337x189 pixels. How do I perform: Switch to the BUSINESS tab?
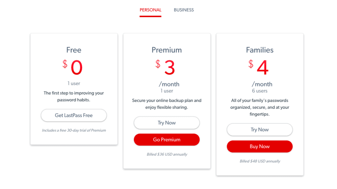click(x=184, y=10)
